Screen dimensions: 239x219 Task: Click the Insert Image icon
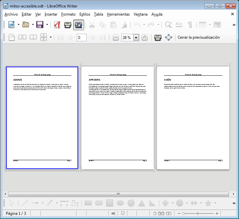coord(217,25)
